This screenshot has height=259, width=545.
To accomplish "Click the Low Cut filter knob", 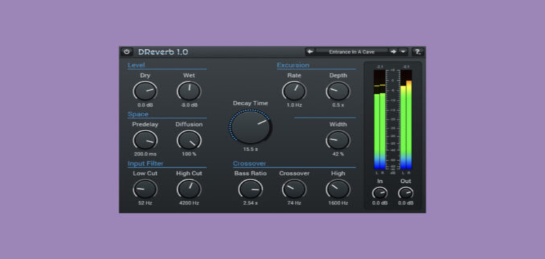I will tap(145, 189).
